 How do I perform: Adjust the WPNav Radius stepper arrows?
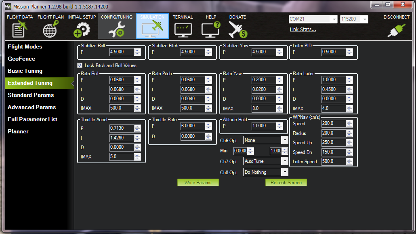[x=349, y=133]
